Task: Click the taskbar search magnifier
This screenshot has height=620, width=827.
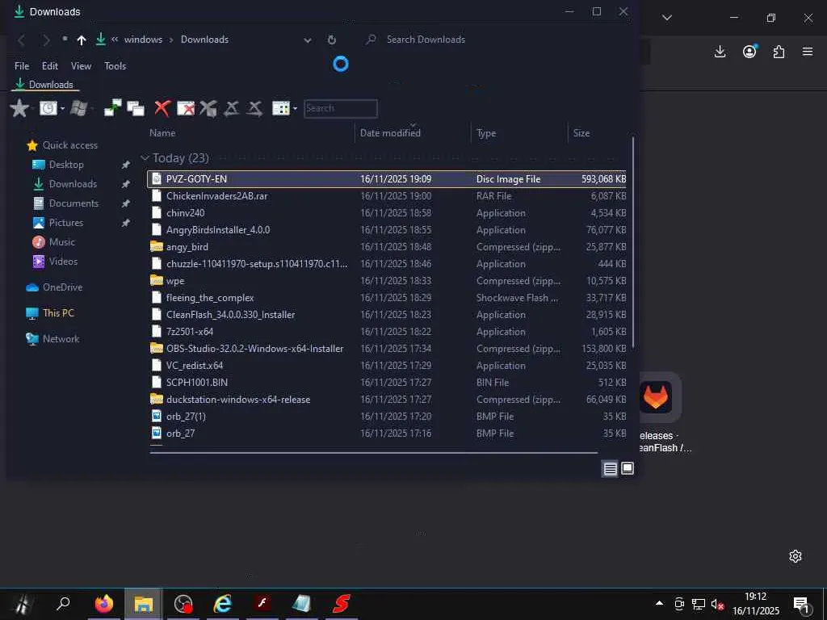Action: click(63, 603)
